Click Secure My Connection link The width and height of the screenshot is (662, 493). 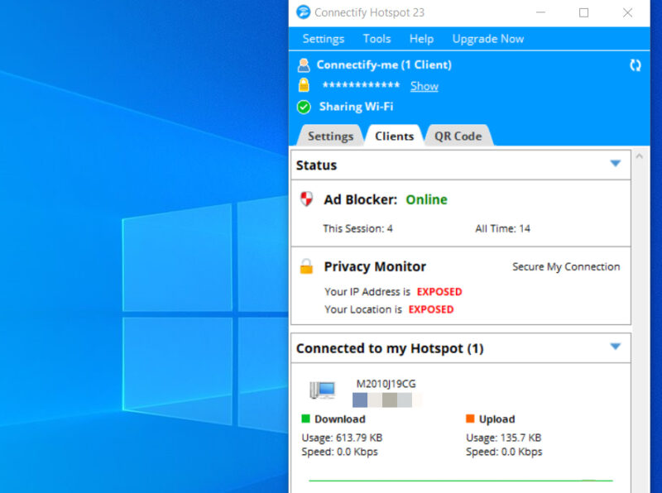pyautogui.click(x=566, y=266)
